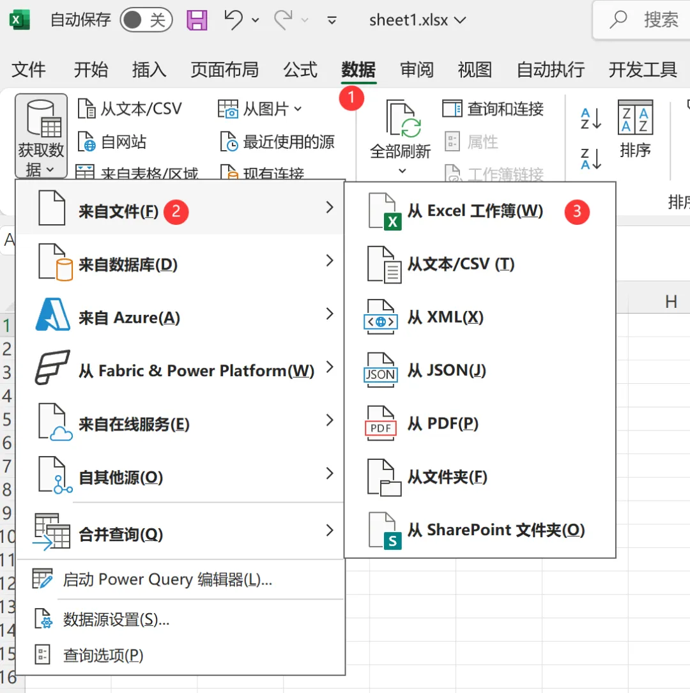Click the SharePoint file icon
Image resolution: width=690 pixels, height=693 pixels.
click(x=385, y=531)
